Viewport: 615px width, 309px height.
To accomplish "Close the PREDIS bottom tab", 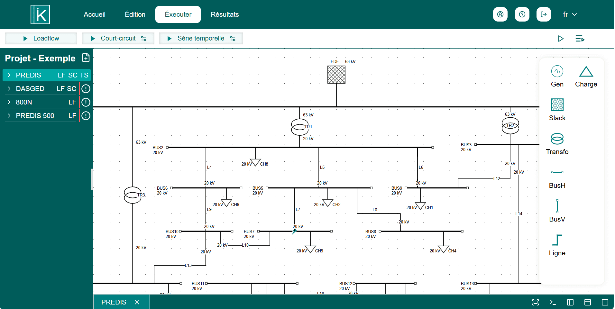I will tap(137, 302).
